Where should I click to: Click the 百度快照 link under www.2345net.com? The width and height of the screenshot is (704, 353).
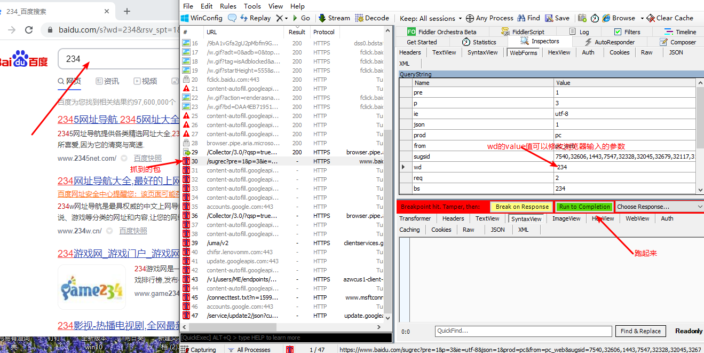(x=148, y=158)
